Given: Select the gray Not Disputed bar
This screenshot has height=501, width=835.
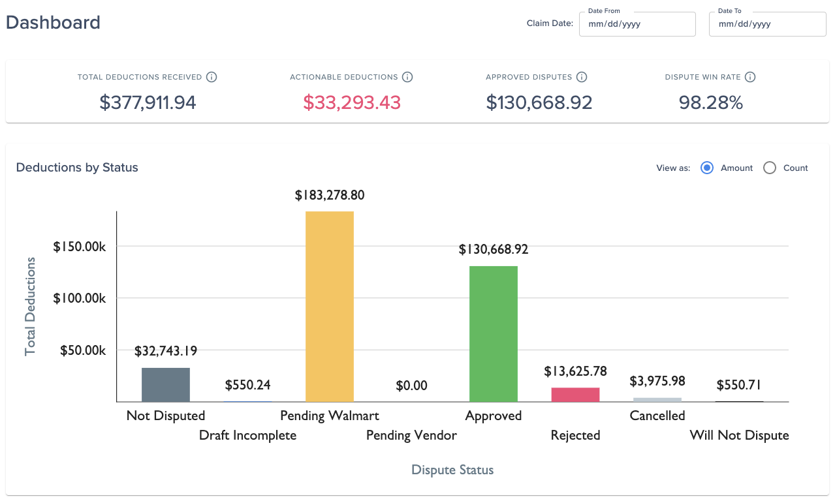Looking at the screenshot, I should (166, 385).
